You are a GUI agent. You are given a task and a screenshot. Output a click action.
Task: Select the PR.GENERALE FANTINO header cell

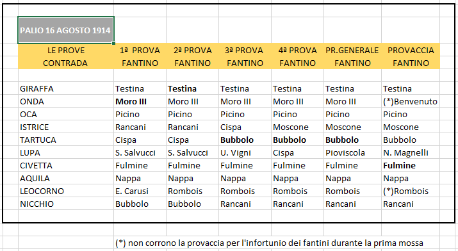point(352,56)
